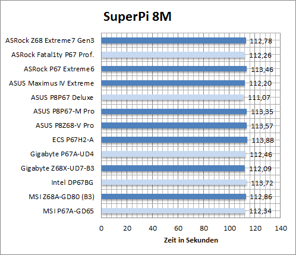Click the ASUS P8P67-M Pro label
This screenshot has height=255, width=296.
[x=64, y=111]
